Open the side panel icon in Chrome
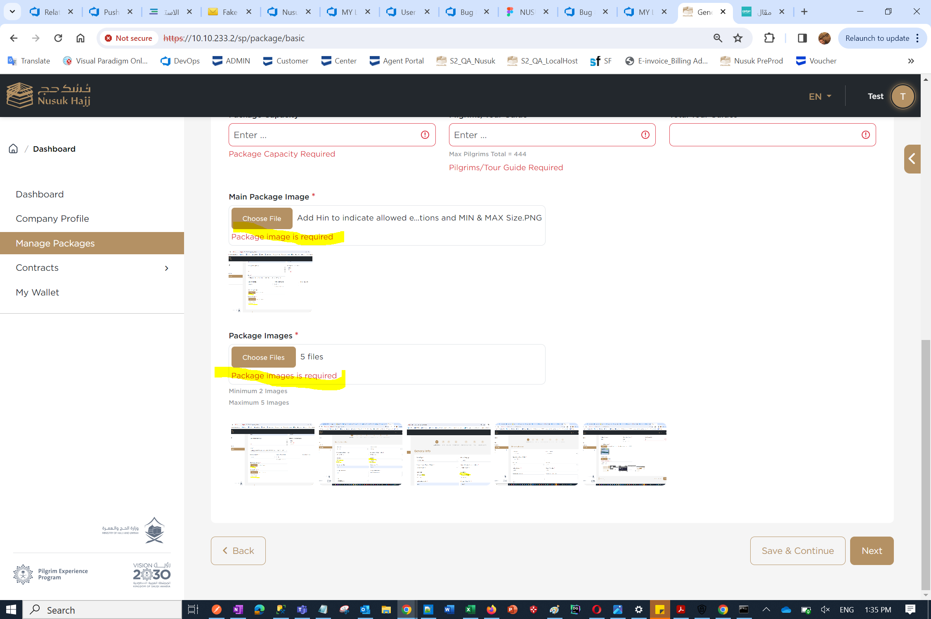 (x=802, y=38)
